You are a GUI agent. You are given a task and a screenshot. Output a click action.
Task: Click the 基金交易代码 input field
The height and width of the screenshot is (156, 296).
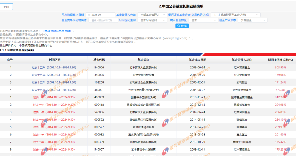point(103,20)
